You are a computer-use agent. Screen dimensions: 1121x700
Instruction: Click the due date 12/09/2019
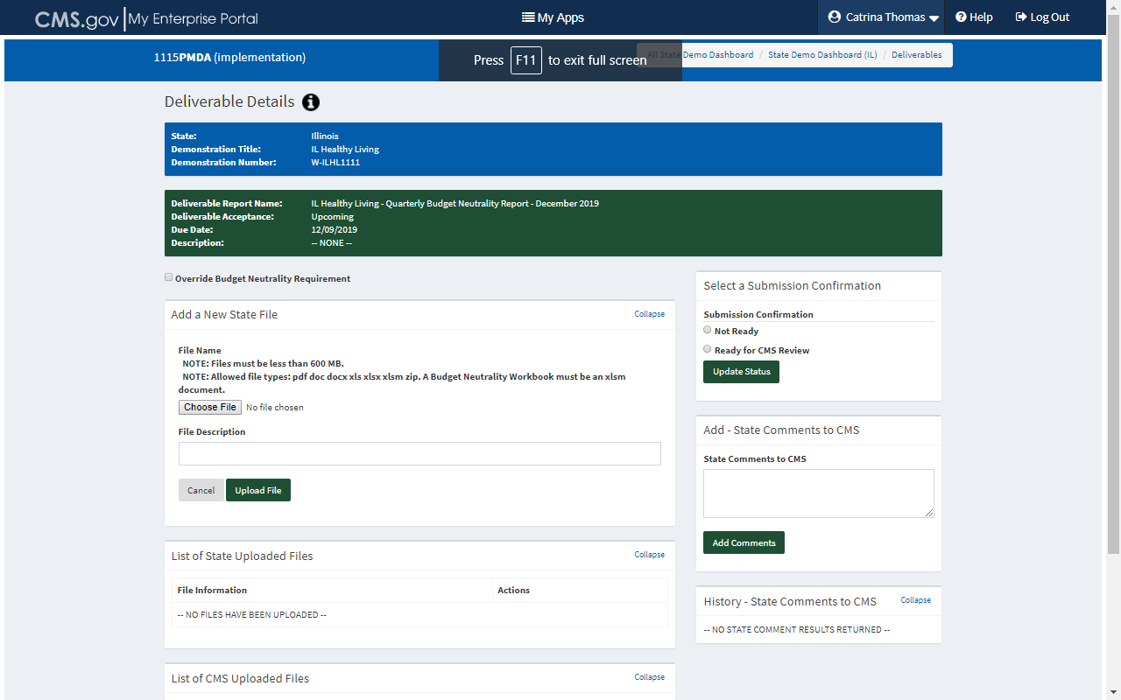click(334, 230)
